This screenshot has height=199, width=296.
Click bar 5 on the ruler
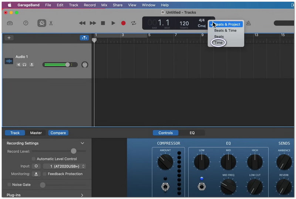point(149,35)
